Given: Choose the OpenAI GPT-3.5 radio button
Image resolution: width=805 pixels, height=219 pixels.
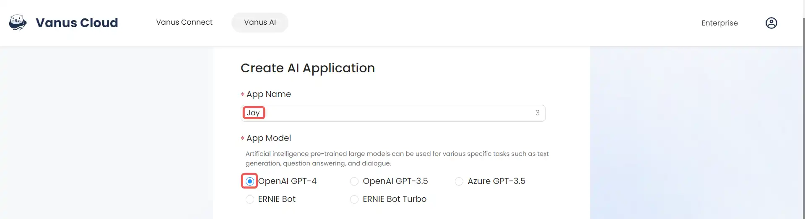Looking at the screenshot, I should point(354,181).
